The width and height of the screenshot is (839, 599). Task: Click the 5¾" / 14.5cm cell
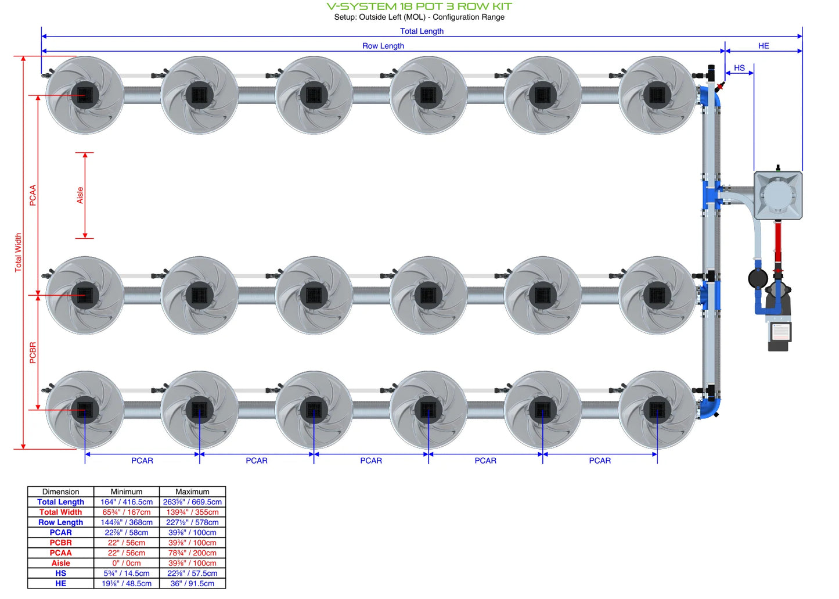pyautogui.click(x=127, y=573)
